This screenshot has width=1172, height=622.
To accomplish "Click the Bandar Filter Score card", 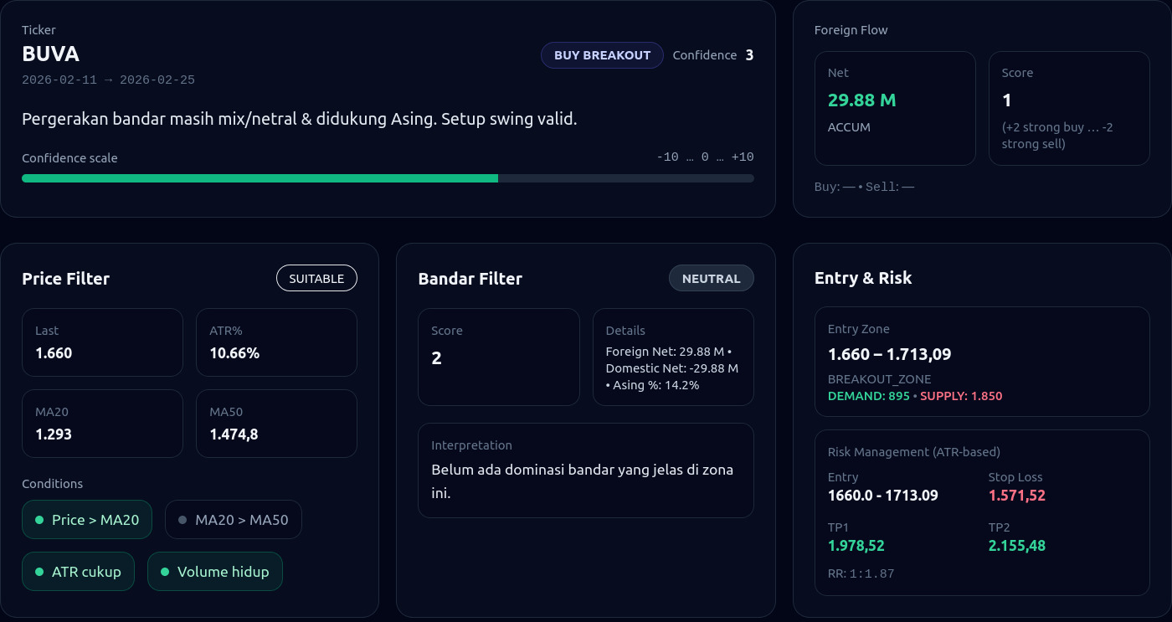I will click(x=498, y=357).
